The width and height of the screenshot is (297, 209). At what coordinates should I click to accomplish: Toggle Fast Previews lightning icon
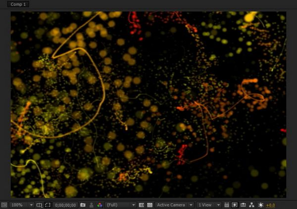point(235,205)
